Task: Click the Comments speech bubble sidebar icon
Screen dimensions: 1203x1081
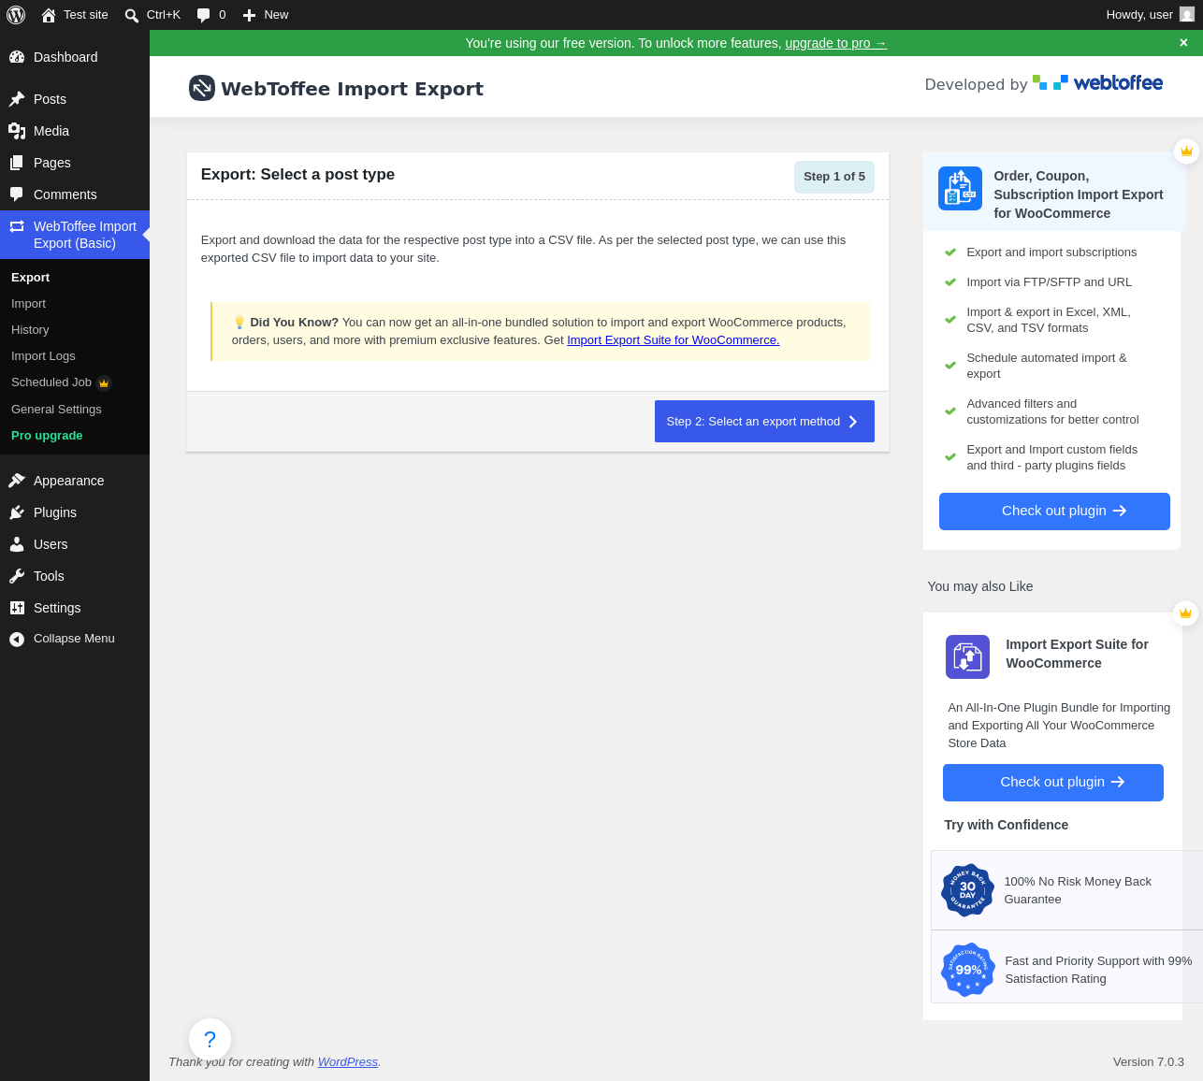Action: [17, 195]
